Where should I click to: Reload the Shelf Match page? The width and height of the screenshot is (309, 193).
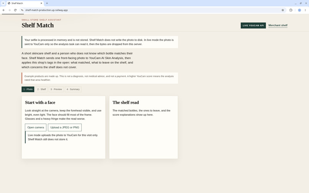pos(15,10)
